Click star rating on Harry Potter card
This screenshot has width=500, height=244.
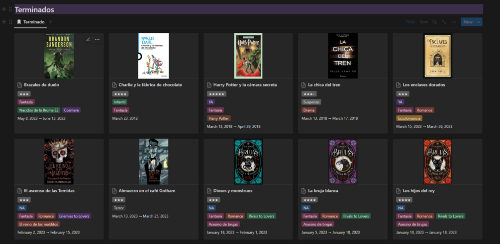tap(216, 93)
